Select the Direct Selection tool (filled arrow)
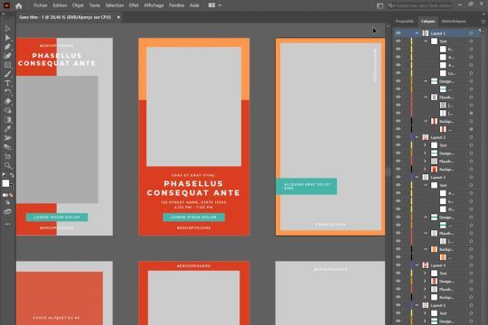 click(x=7, y=38)
